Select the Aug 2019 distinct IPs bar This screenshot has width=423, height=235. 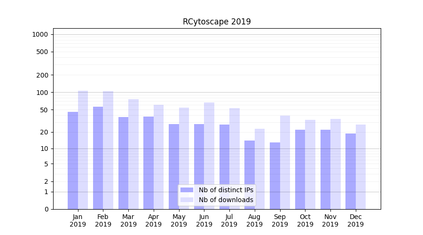tap(250, 174)
